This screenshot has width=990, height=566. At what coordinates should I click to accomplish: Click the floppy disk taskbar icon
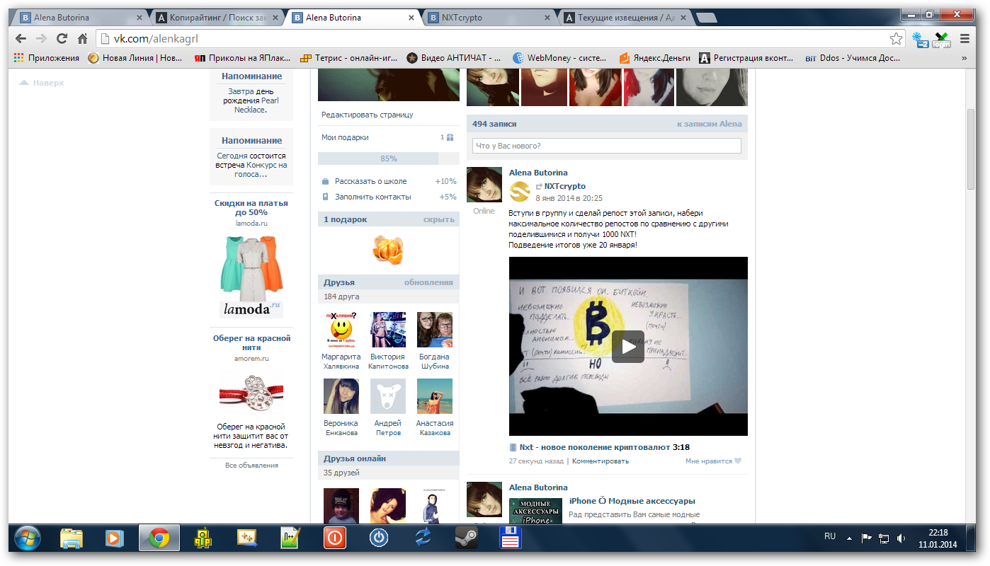(511, 538)
